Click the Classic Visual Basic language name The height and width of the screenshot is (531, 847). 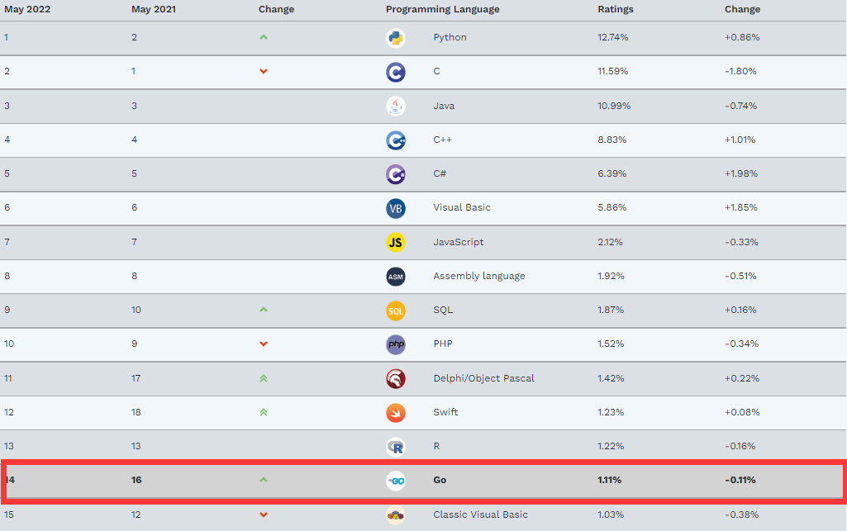point(480,514)
